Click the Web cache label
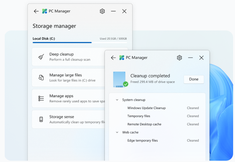Screen dimensions: 235x162 (130, 132)
